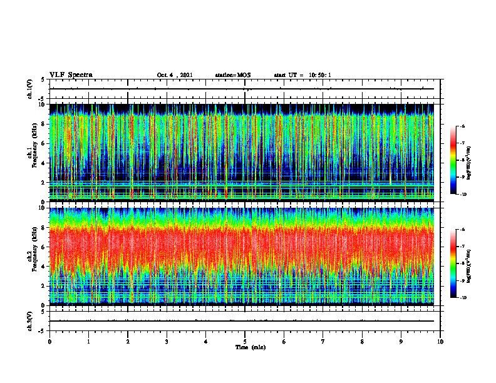
Task: Click time axis tick label "4"
Action: pyautogui.click(x=205, y=342)
